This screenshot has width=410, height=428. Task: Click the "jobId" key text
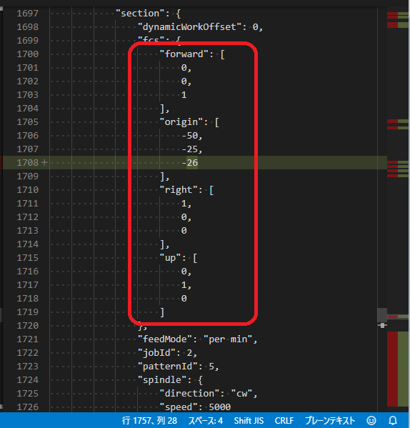pos(157,353)
